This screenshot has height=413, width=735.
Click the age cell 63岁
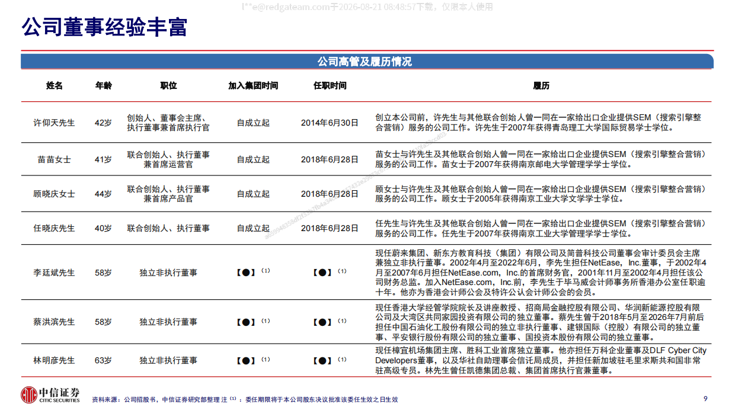point(103,360)
